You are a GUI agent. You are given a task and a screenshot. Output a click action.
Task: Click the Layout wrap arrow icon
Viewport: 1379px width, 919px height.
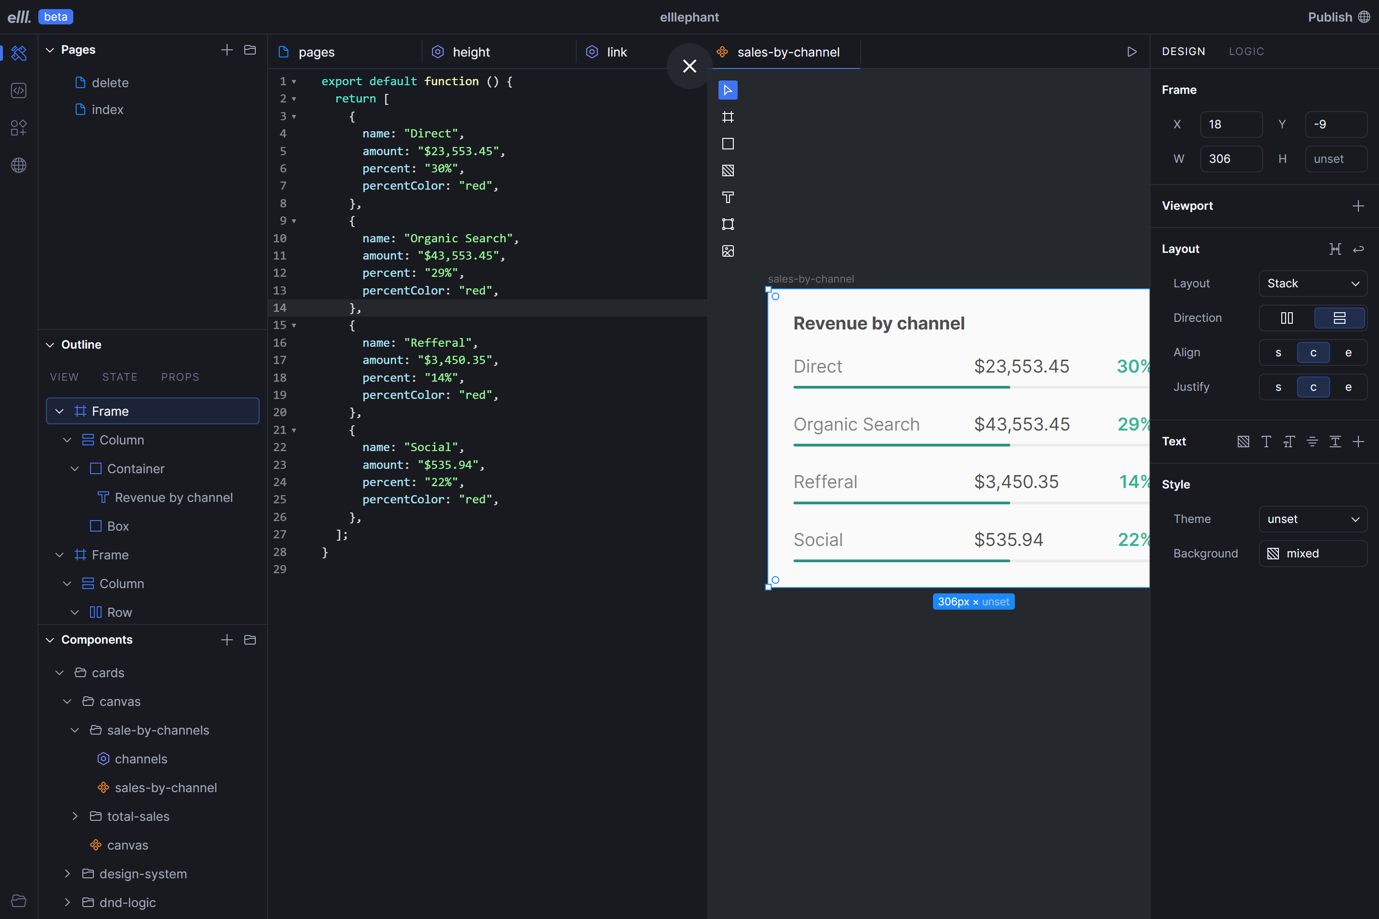point(1358,249)
